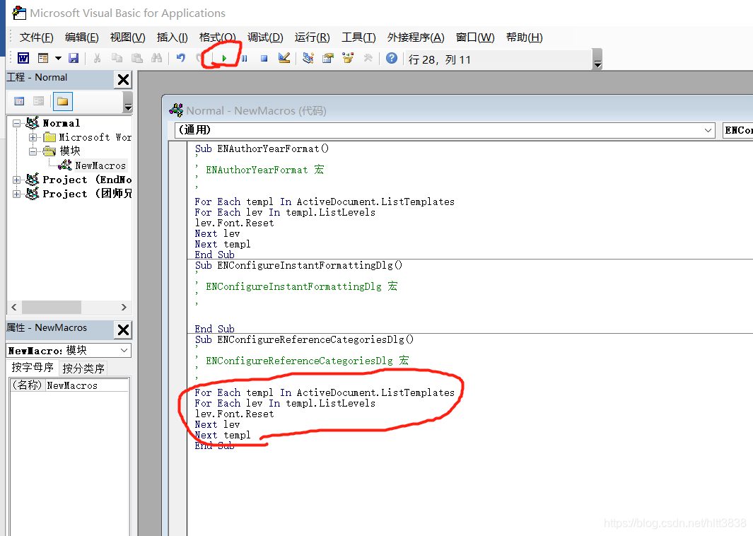Click project tree scroll left arrow
Viewport: 753px width, 536px height.
[x=14, y=308]
